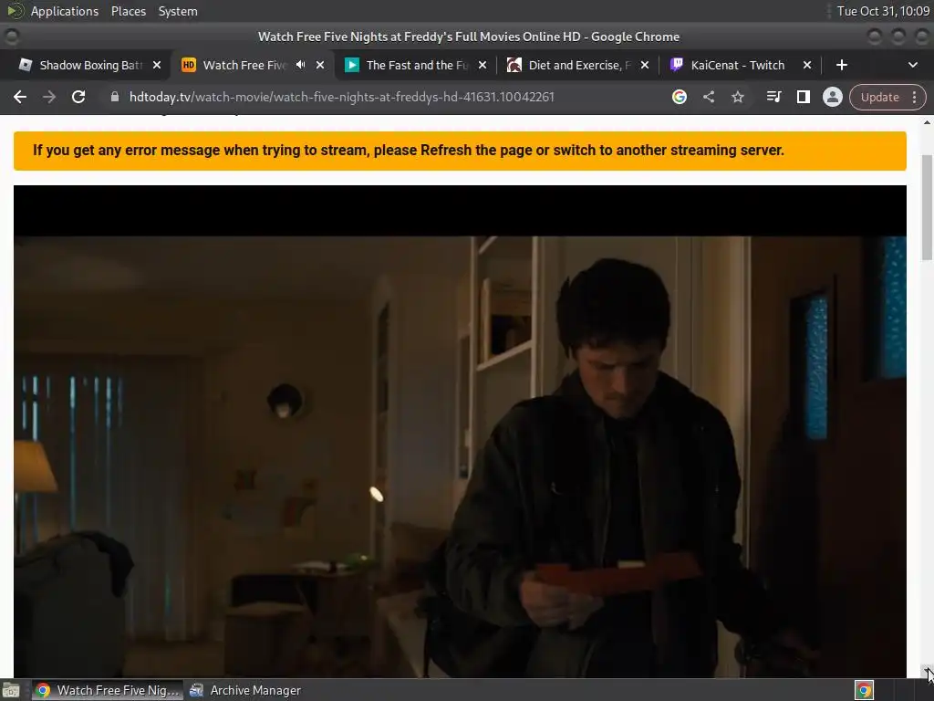The image size is (934, 701).
Task: Click the HD favicon on movie tab
Action: [x=188, y=65]
